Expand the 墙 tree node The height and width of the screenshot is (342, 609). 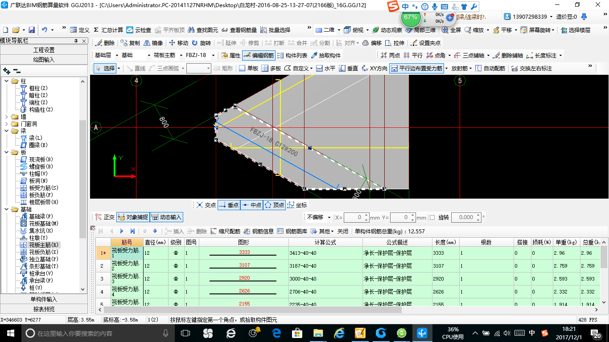[7, 117]
